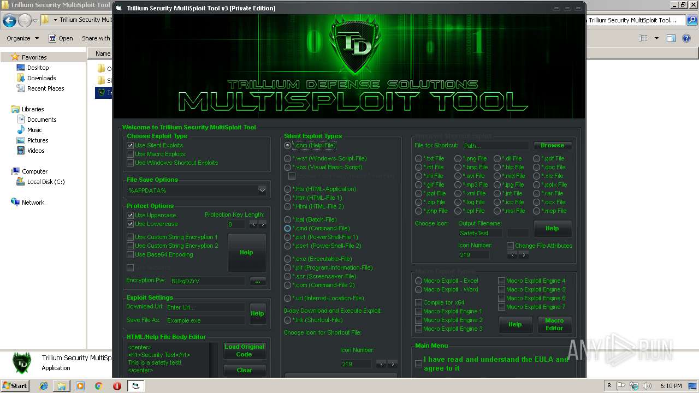699x393 pixels.
Task: Click the Download Url input field
Action: (x=205, y=307)
